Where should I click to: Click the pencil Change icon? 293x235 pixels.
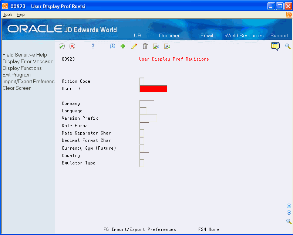coord(134,46)
